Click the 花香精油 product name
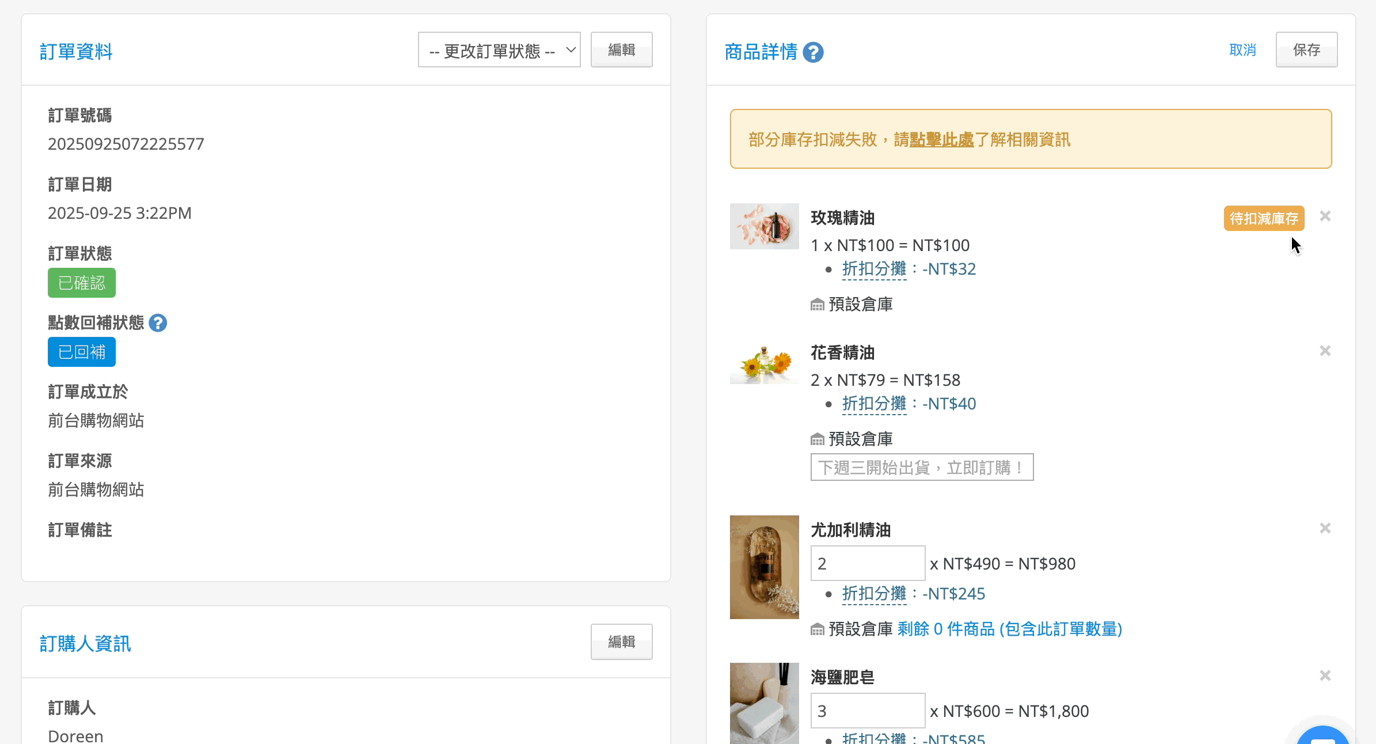Image resolution: width=1376 pixels, height=744 pixels. pyautogui.click(x=843, y=352)
